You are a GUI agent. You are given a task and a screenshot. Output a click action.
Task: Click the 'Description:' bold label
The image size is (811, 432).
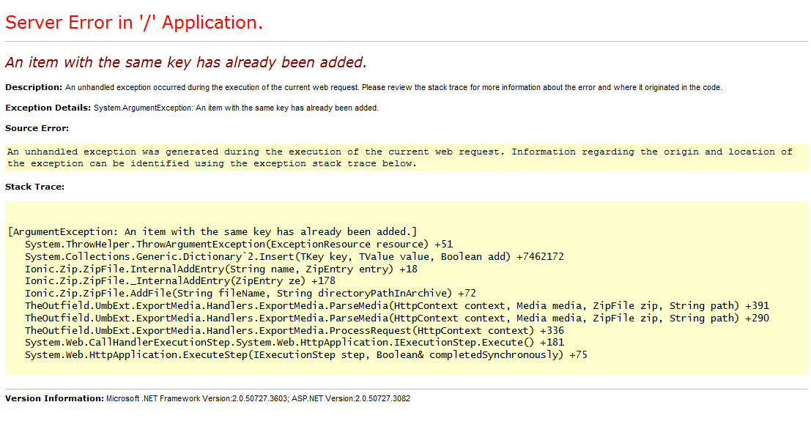pos(34,87)
